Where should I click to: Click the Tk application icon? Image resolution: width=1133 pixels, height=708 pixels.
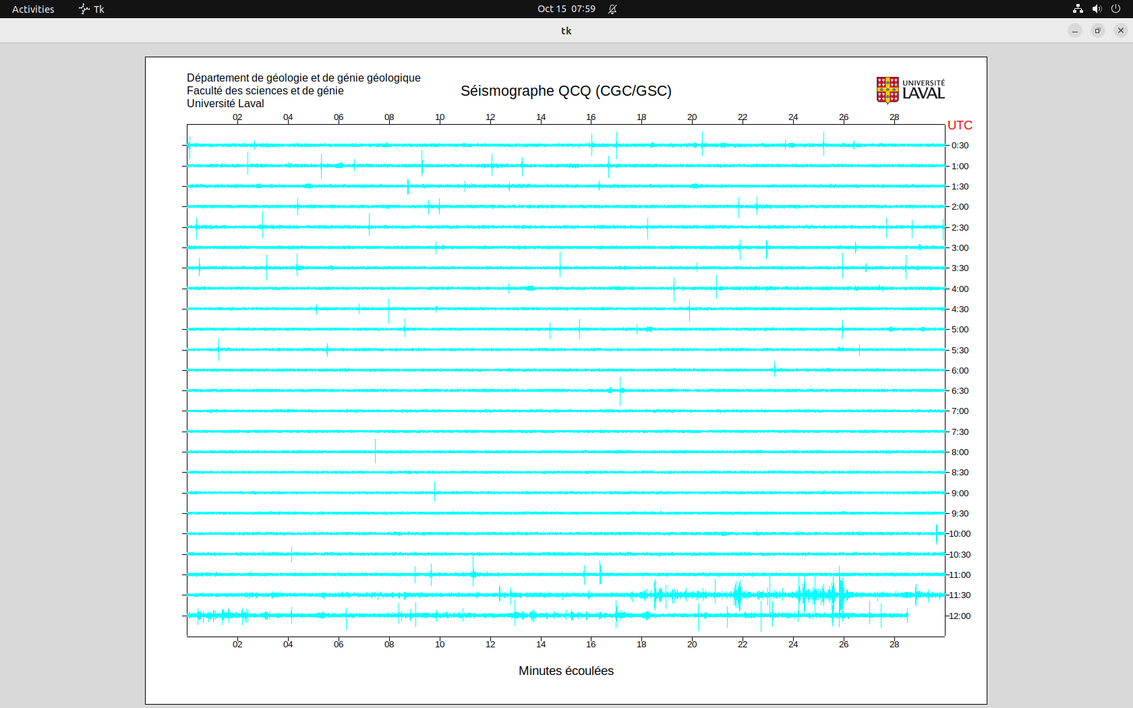coord(84,9)
